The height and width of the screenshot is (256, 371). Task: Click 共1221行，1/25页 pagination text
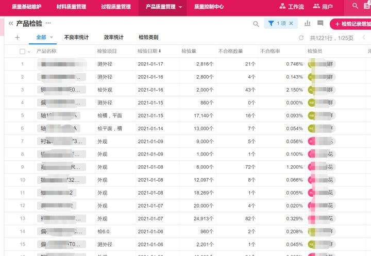coord(331,38)
